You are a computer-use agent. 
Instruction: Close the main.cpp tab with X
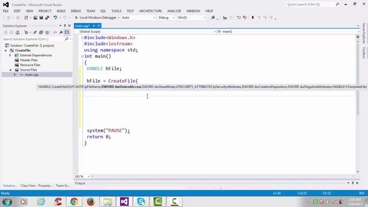[x=99, y=26]
